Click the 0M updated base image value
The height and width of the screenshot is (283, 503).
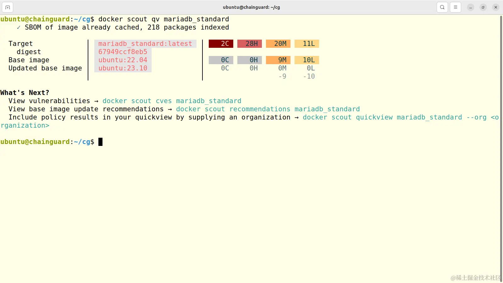click(x=282, y=68)
